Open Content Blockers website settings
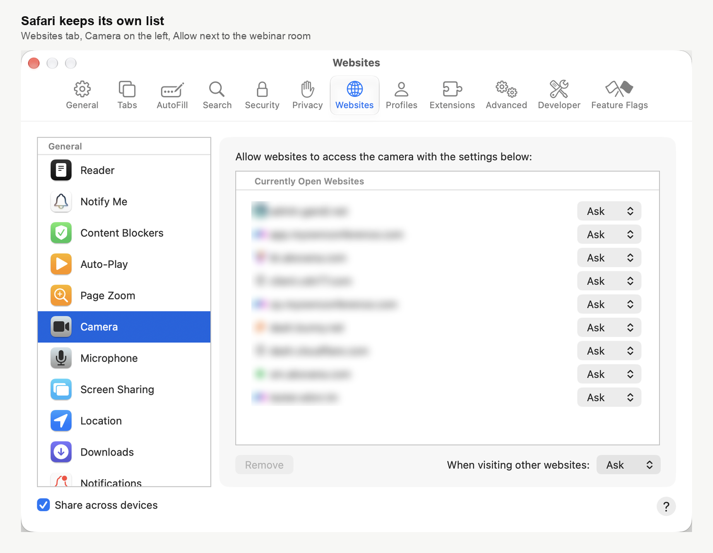The height and width of the screenshot is (553, 713). tap(124, 233)
